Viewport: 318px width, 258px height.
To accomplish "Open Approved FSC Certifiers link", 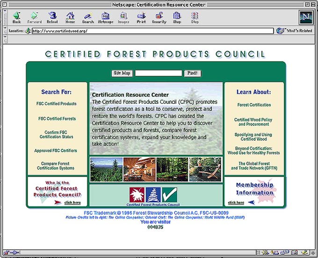I will click(x=56, y=150).
